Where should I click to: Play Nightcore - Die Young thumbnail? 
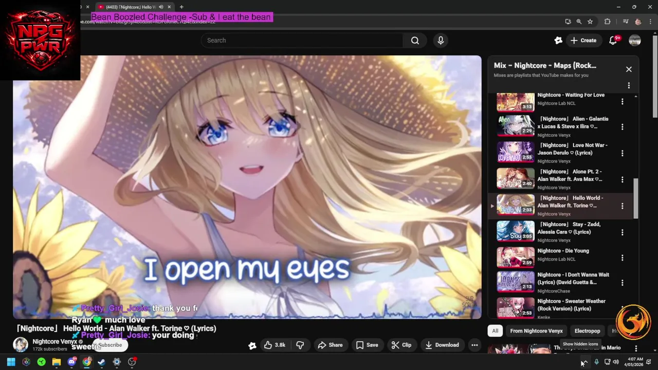coord(516,258)
